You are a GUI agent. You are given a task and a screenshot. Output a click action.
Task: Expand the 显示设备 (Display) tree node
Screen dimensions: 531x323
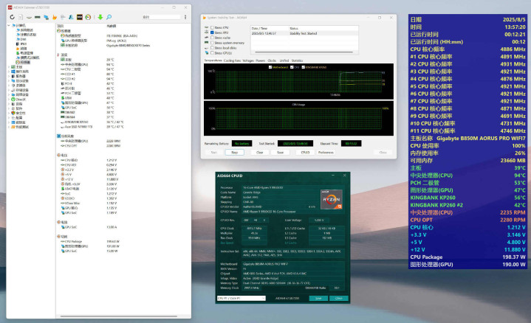(x=9, y=81)
